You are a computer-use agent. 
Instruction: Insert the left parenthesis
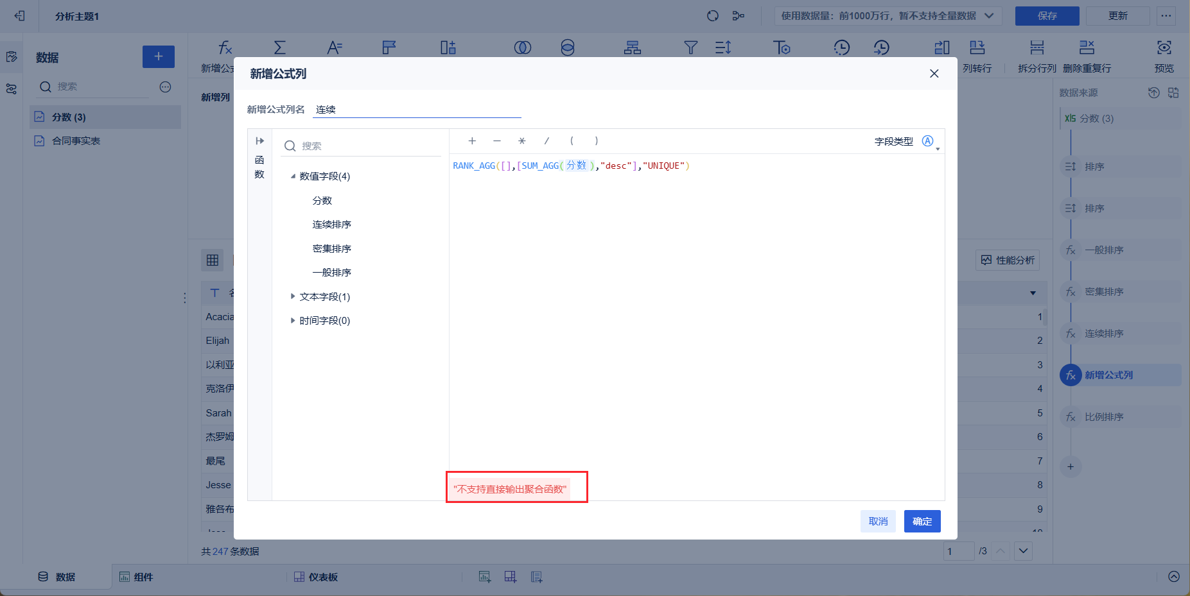tap(572, 141)
